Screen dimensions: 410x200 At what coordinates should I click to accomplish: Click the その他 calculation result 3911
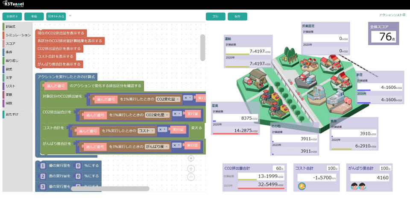pos(294,138)
